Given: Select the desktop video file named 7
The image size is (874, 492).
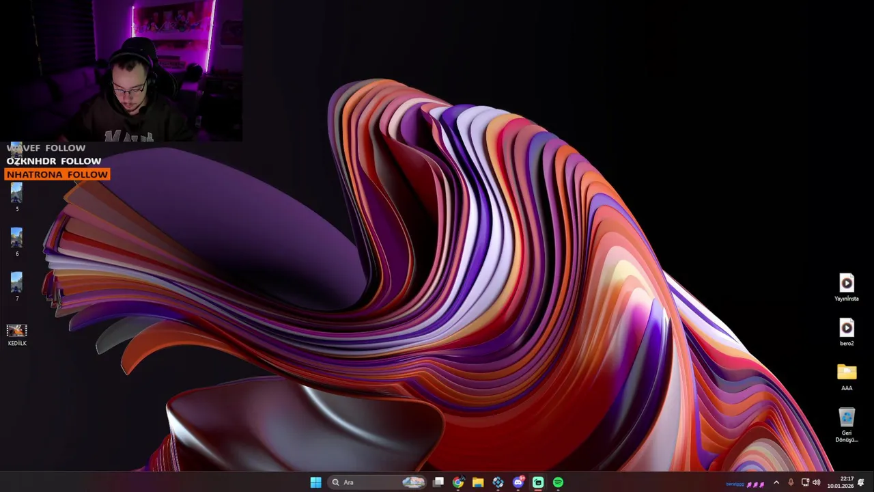Looking at the screenshot, I should coord(16,287).
